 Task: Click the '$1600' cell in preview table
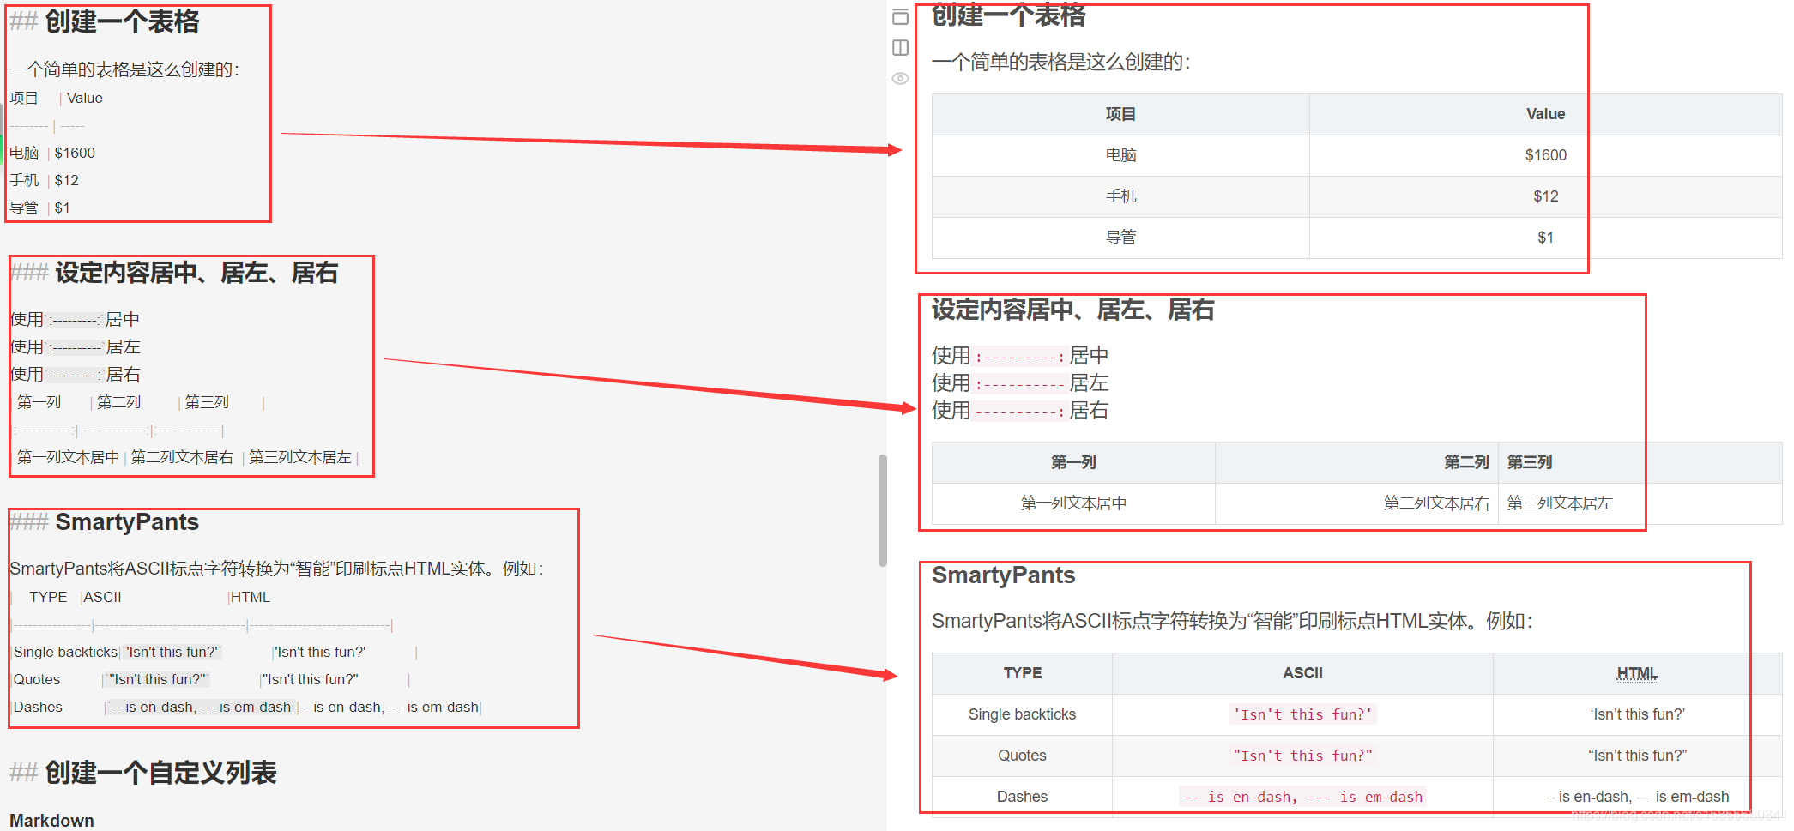[x=1545, y=155]
